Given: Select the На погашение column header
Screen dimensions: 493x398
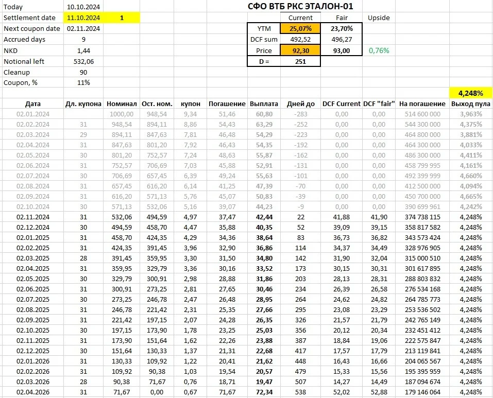Looking at the screenshot, I should click(422, 104).
